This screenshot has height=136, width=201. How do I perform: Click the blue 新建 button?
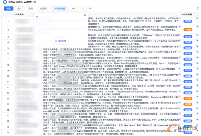click(9, 9)
